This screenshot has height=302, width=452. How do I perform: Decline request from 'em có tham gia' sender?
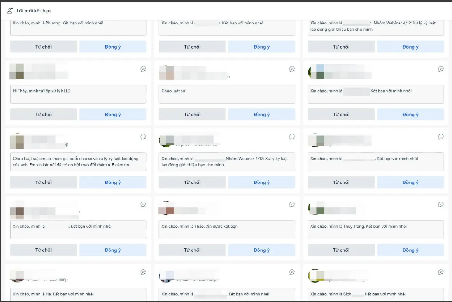coord(43,182)
